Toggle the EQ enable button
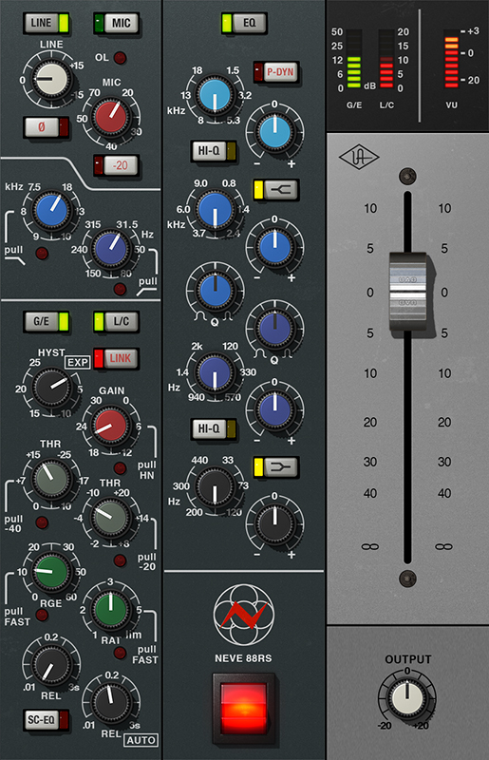The image size is (489, 760). coord(244,23)
